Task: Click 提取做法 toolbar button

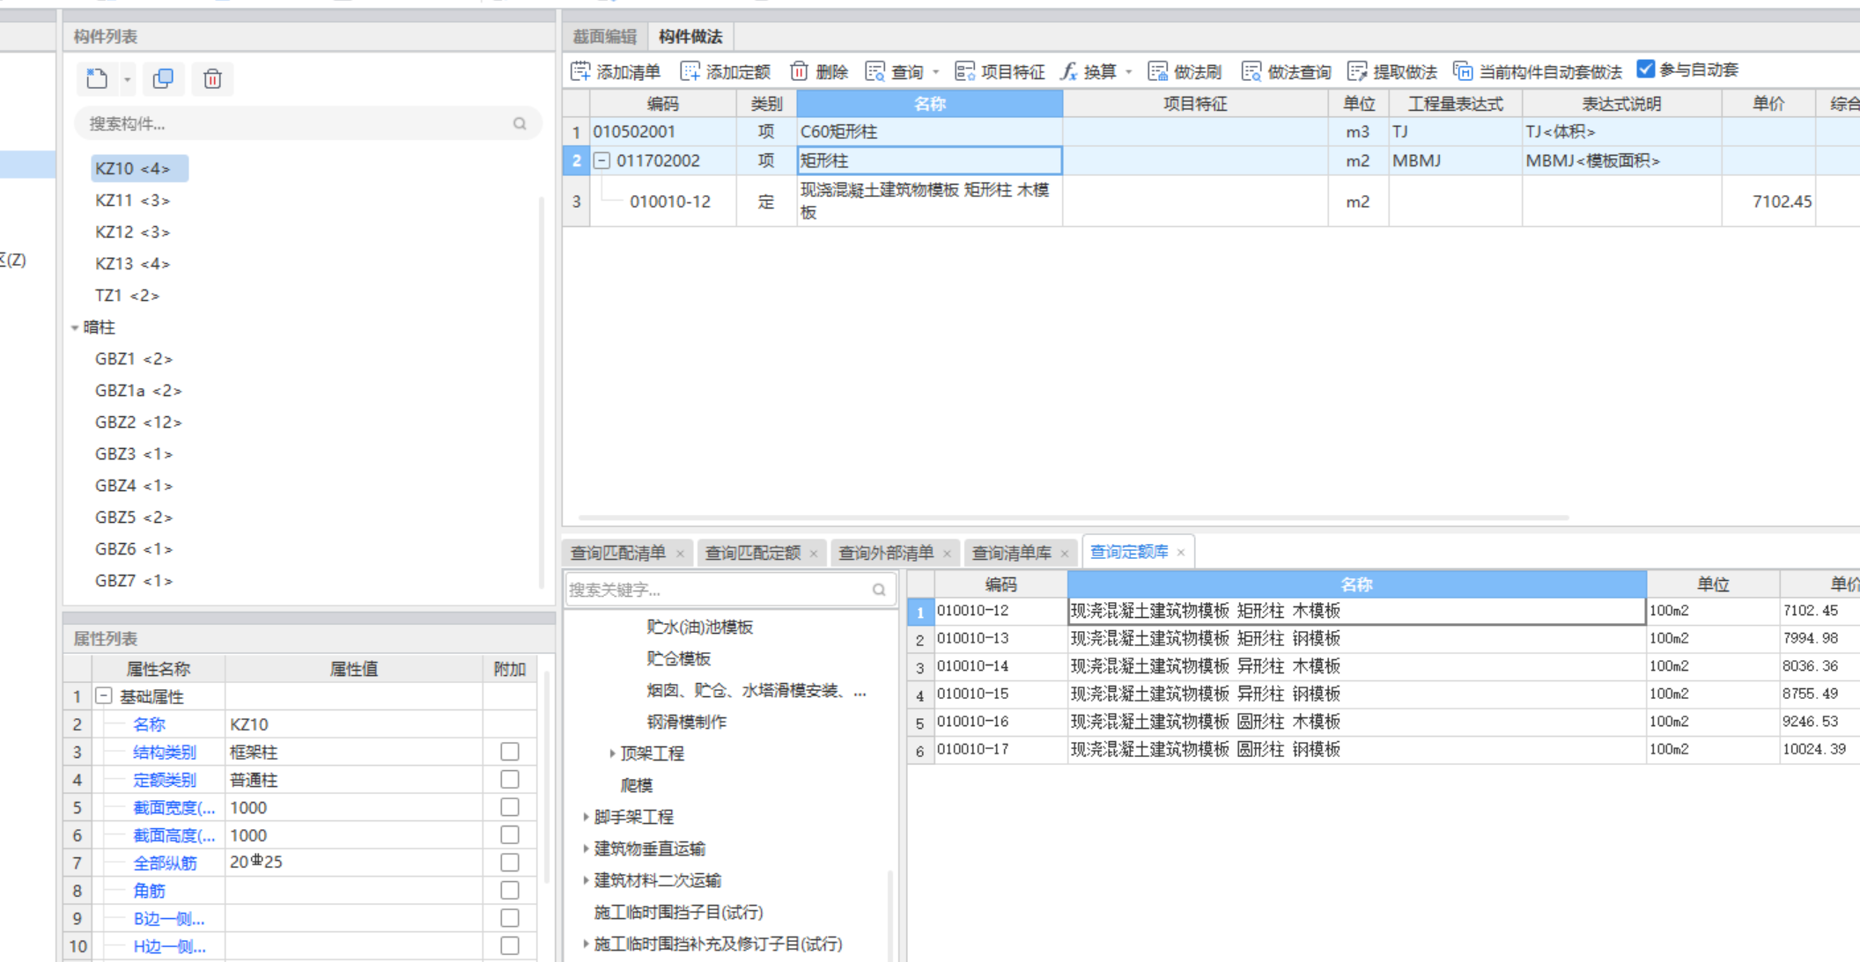Action: (x=1392, y=71)
